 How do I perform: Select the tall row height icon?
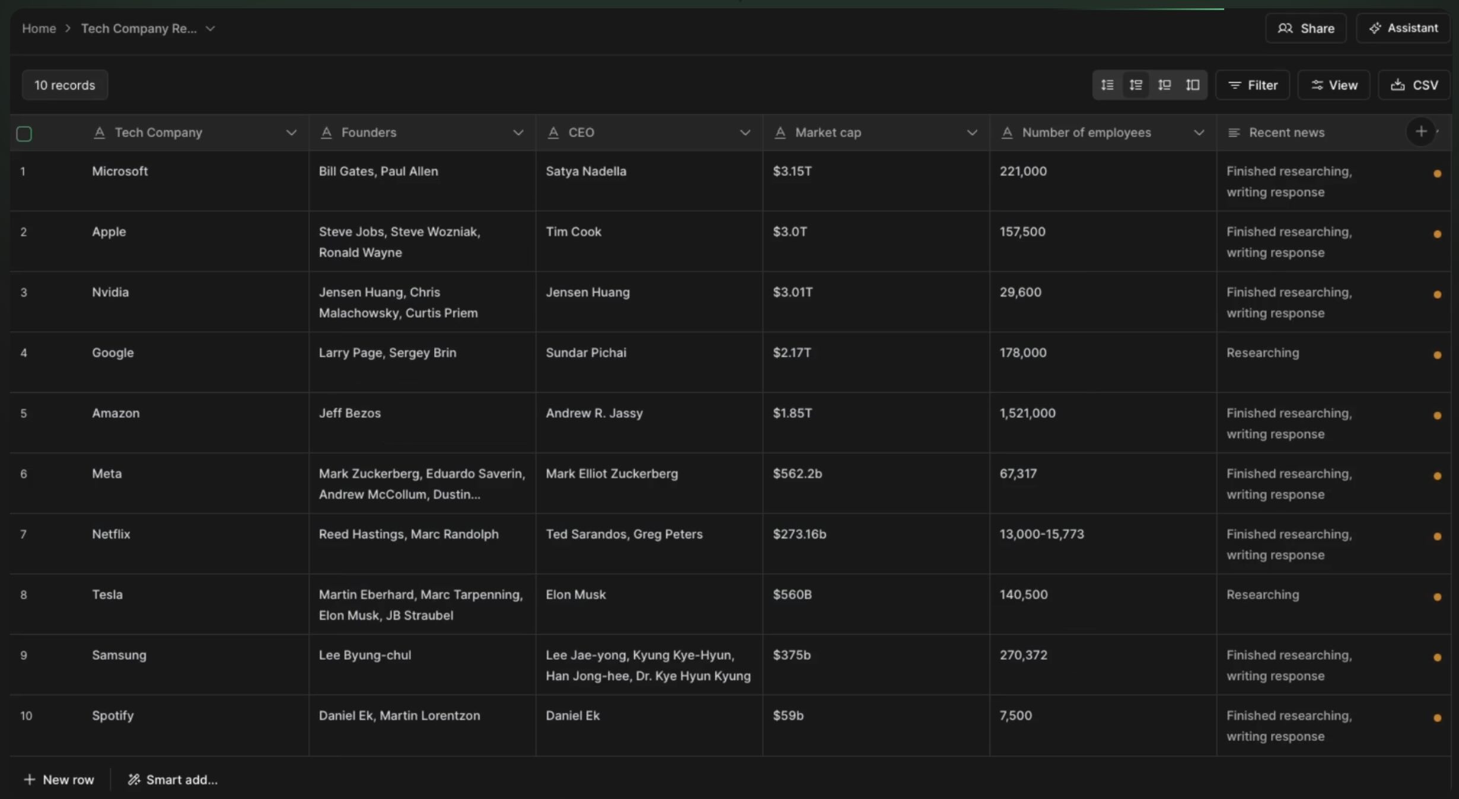click(1164, 85)
